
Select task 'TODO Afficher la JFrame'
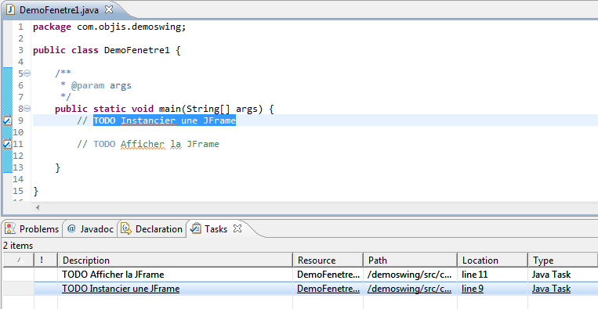[x=113, y=275]
